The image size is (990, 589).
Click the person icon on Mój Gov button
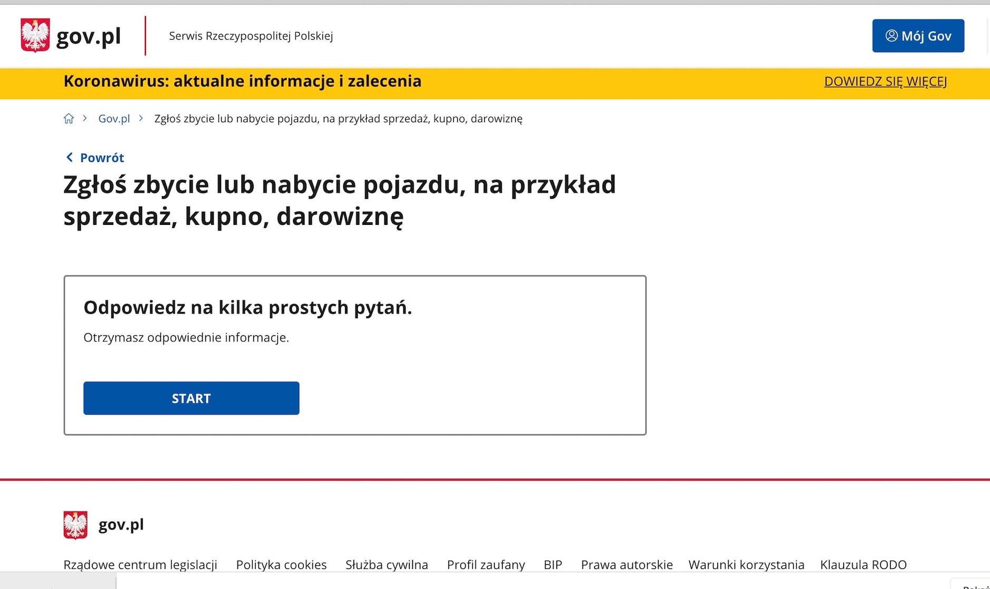891,35
